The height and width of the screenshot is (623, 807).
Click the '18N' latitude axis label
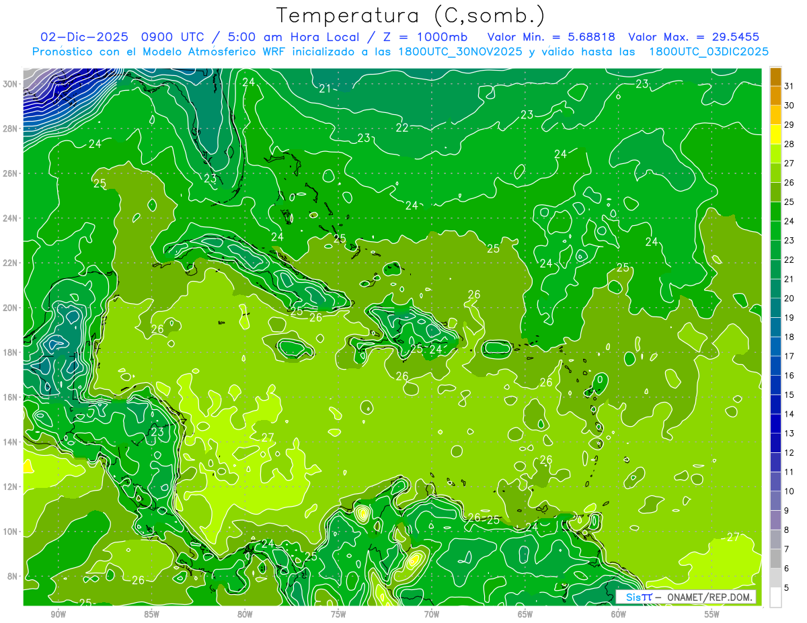(11, 352)
